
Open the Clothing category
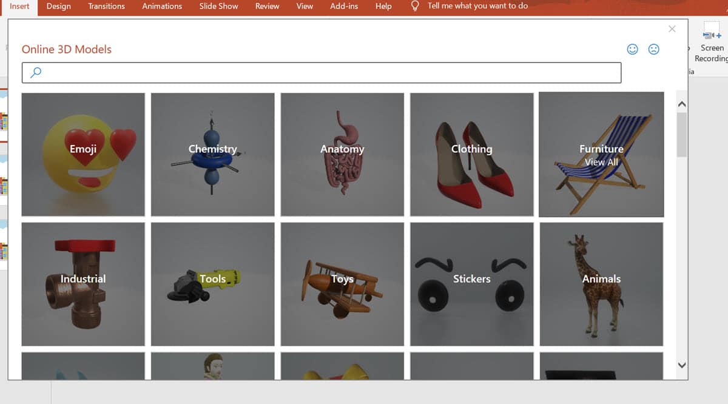click(x=472, y=154)
